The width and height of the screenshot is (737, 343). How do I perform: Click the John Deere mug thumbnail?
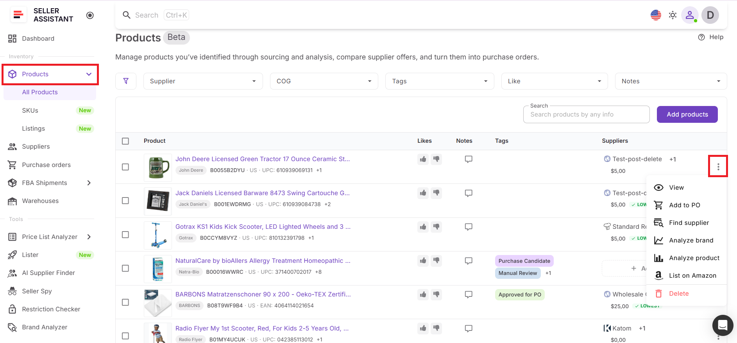click(158, 167)
